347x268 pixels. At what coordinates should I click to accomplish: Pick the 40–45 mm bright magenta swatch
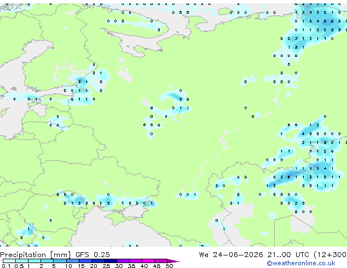[x=148, y=261]
